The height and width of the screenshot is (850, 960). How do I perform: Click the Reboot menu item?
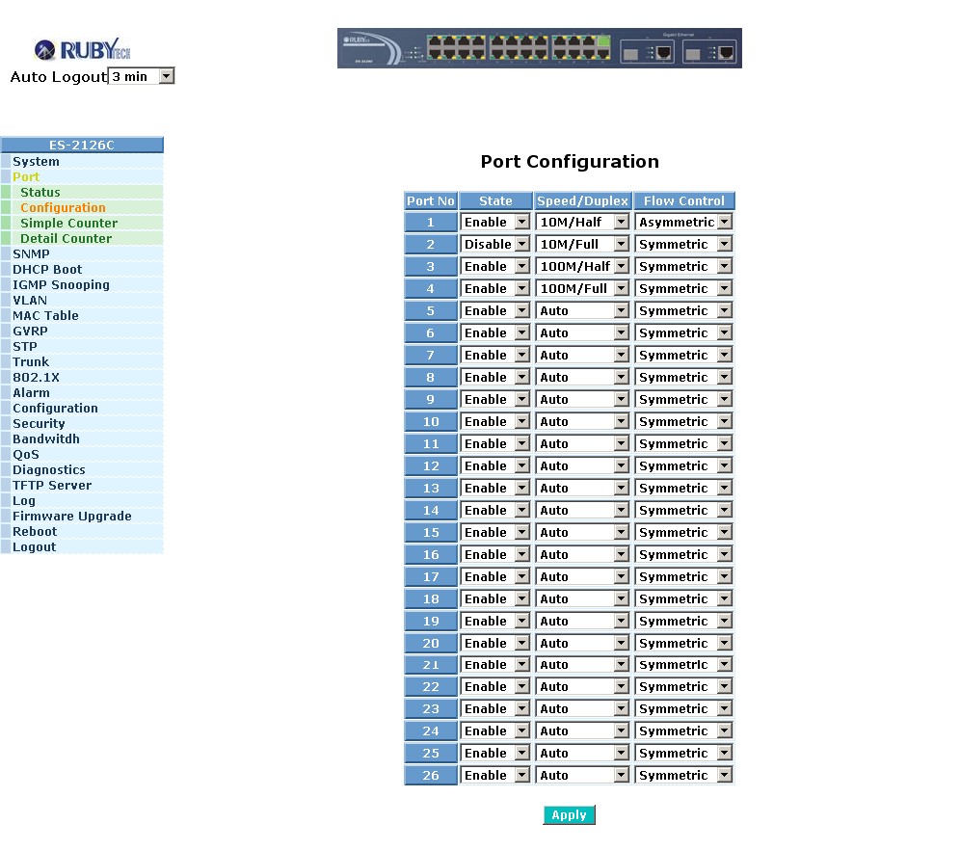coord(35,531)
